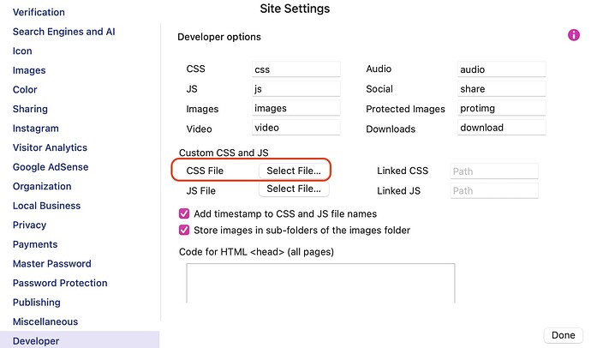This screenshot has height=348, width=591.
Task: Open the Verification settings section
Action: [39, 12]
